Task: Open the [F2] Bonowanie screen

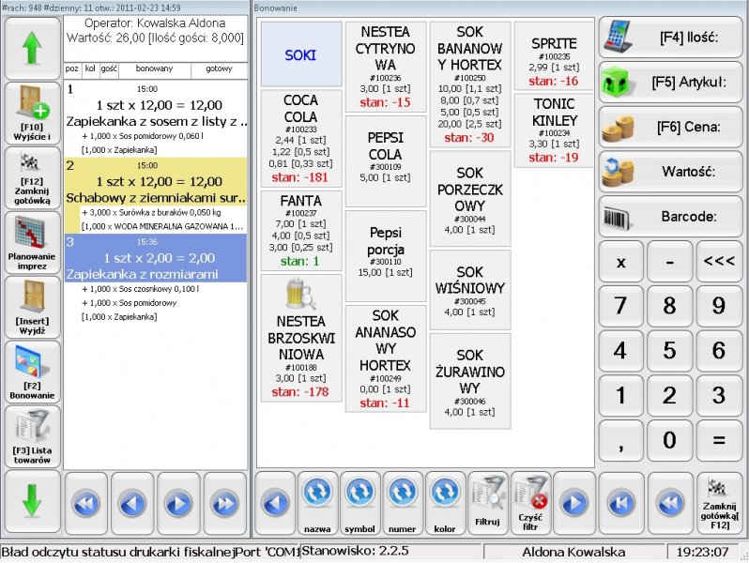Action: pyautogui.click(x=32, y=372)
